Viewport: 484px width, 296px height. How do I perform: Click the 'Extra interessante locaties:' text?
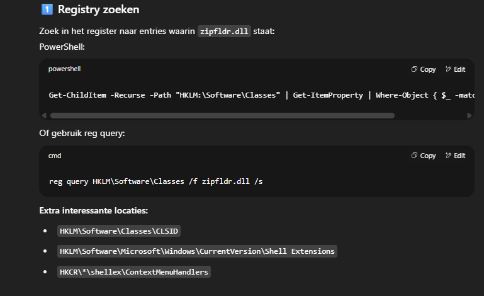point(94,211)
